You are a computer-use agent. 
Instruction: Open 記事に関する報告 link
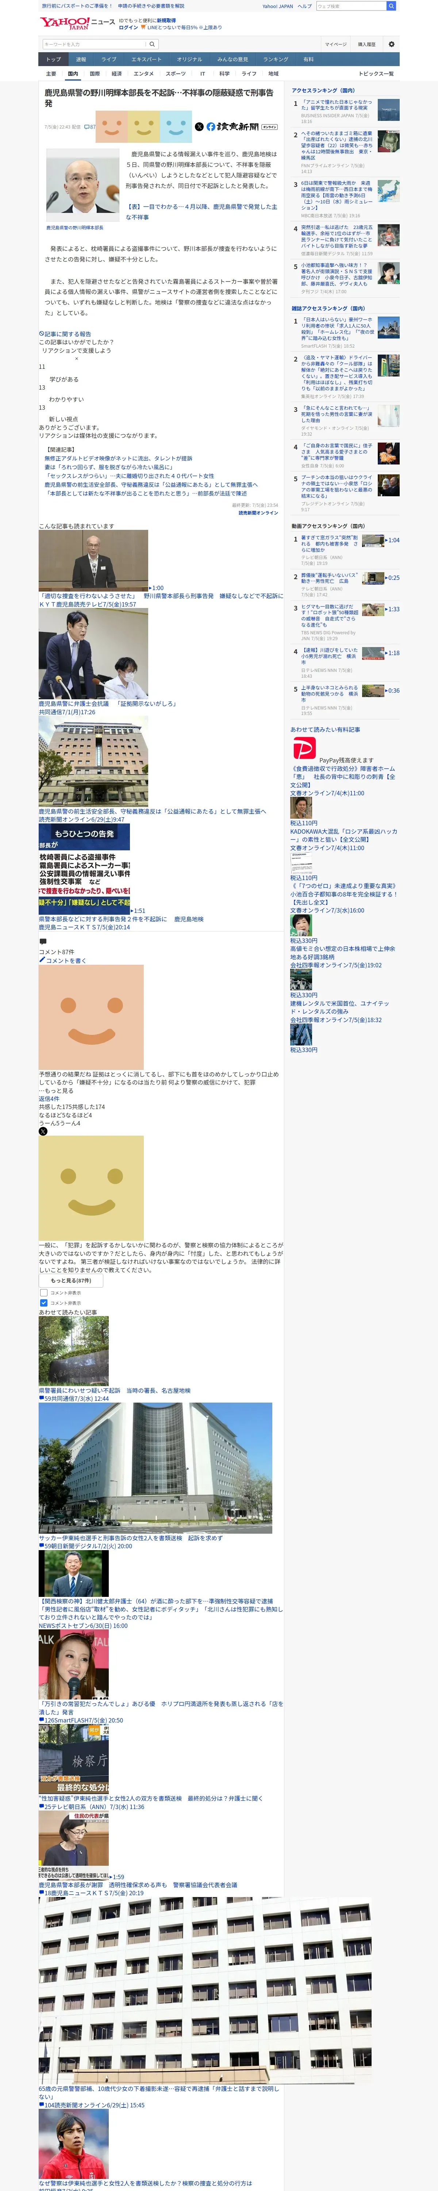(65, 334)
